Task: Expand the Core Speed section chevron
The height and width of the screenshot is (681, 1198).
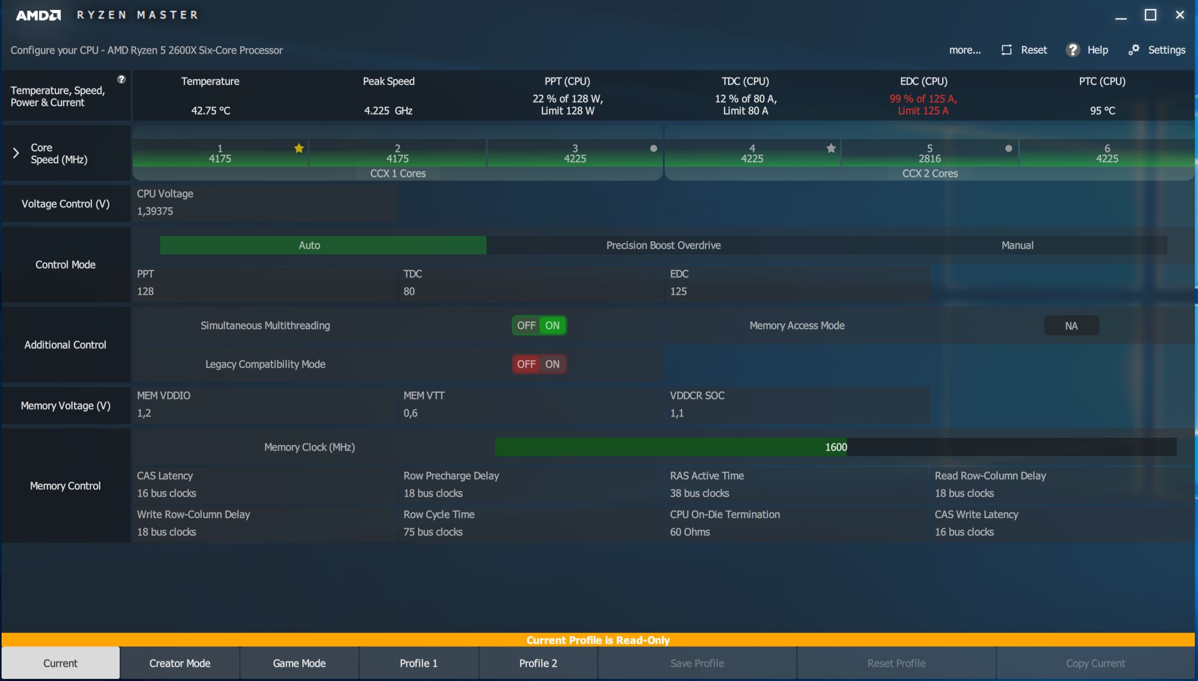Action: [x=16, y=153]
